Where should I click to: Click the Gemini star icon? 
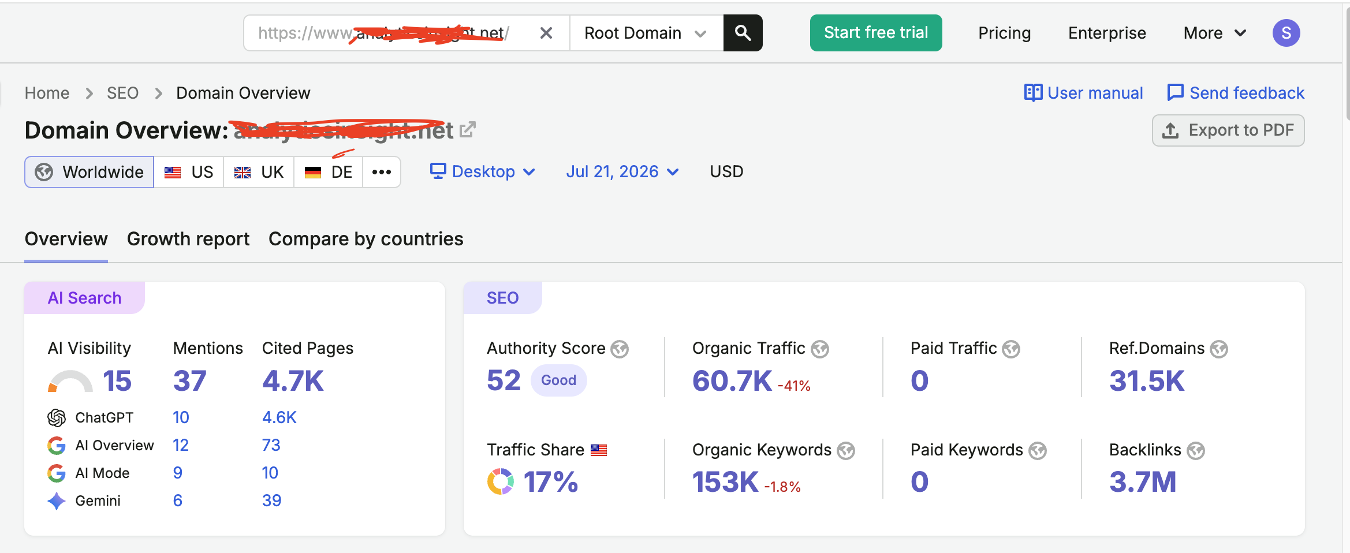(x=57, y=500)
